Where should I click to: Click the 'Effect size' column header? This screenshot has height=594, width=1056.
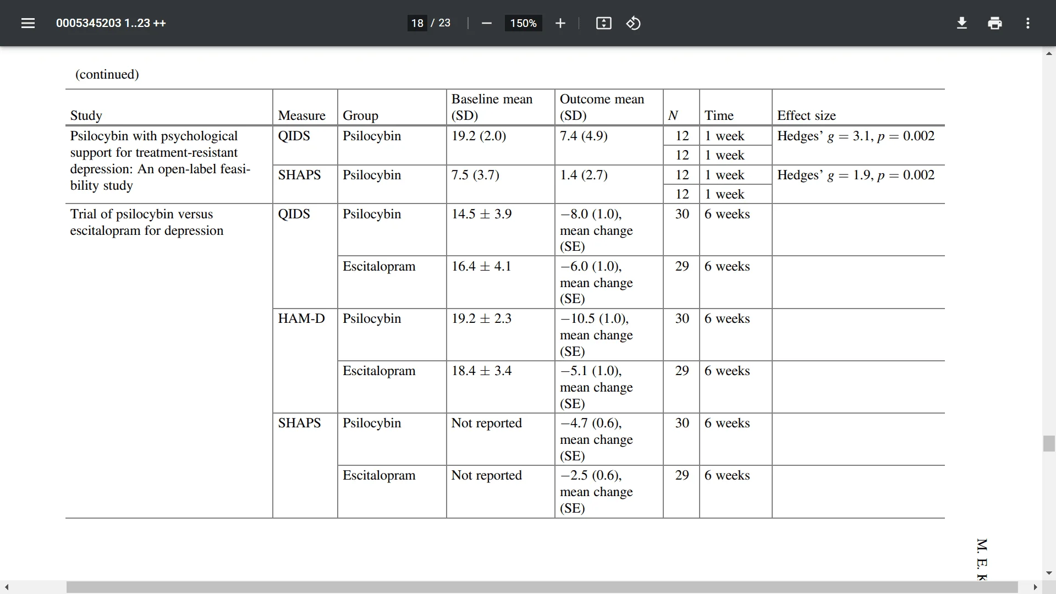pos(806,116)
